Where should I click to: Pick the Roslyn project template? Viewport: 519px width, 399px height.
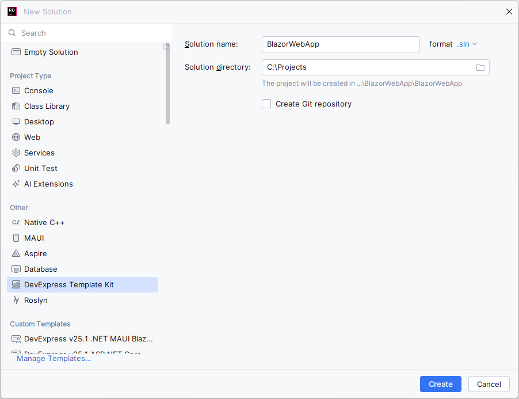[35, 300]
